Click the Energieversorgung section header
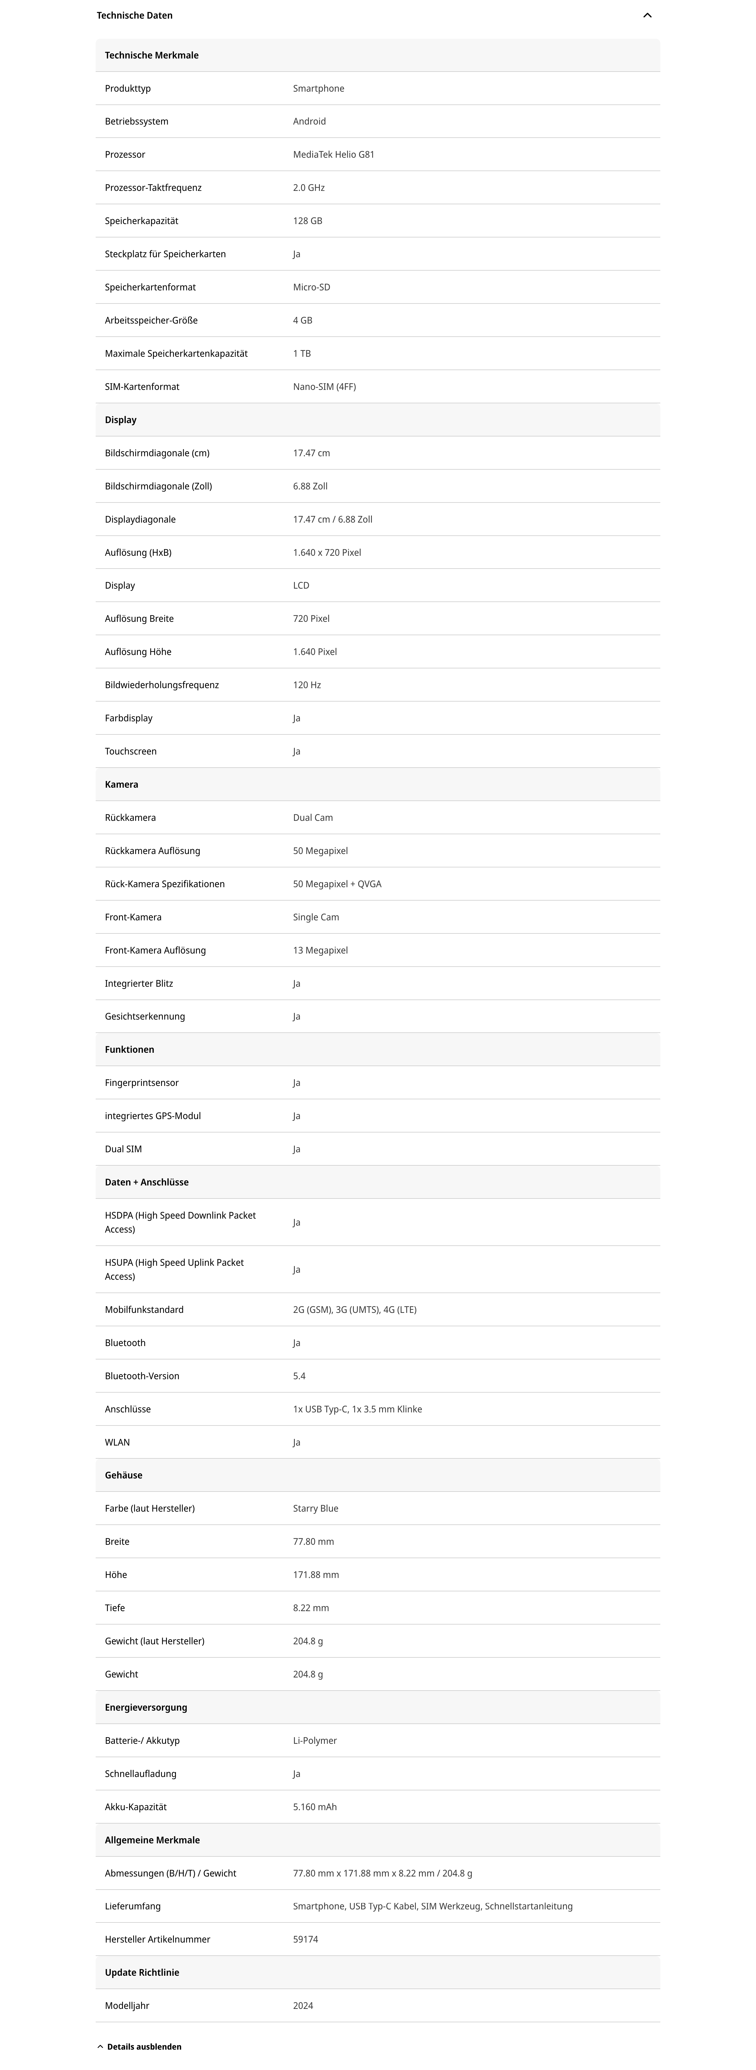The image size is (756, 2070). [145, 1707]
